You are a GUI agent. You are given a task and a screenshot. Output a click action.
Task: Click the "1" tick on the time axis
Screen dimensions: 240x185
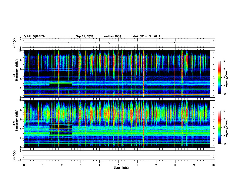tap(43, 165)
